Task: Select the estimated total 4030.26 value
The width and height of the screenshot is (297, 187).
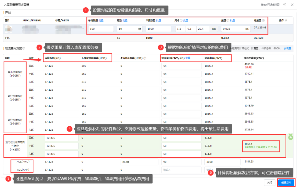Action: [249, 64]
